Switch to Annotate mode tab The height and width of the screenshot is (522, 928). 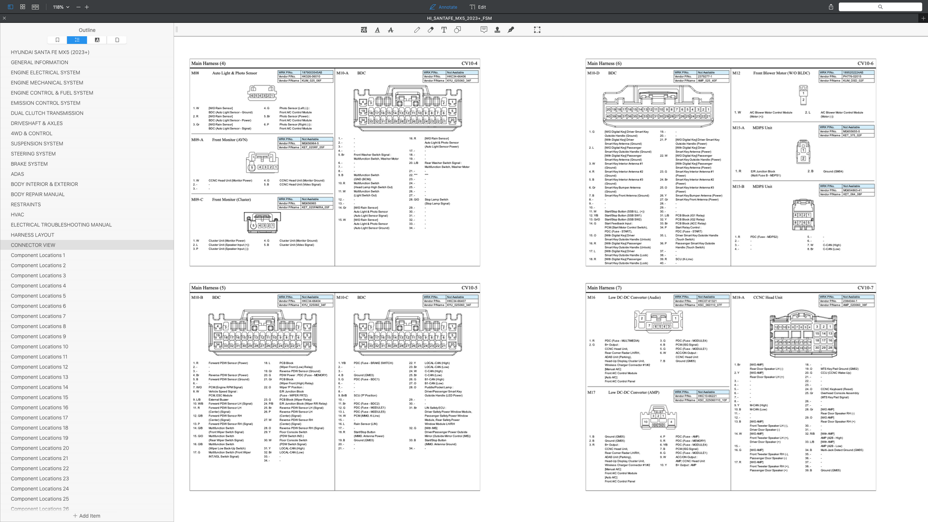tap(443, 7)
